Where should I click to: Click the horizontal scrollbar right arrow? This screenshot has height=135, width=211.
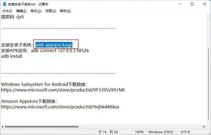(x=204, y=126)
